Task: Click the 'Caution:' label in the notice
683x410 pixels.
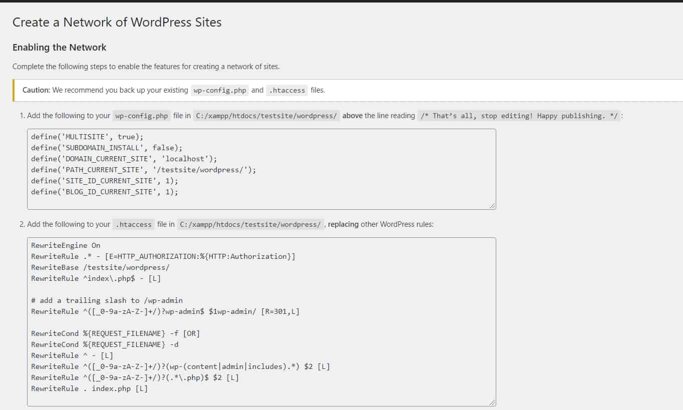Action: 36,90
